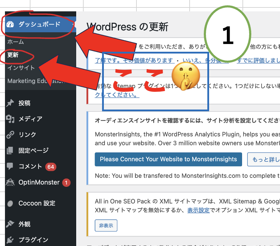280x246 pixels.
Task: Click the Appearance (外観) paintbrush icon
Action: click(10, 224)
